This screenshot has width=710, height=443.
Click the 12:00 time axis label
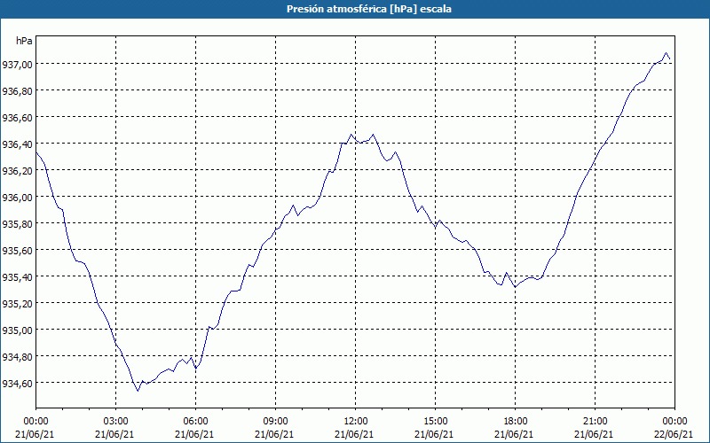(x=356, y=422)
